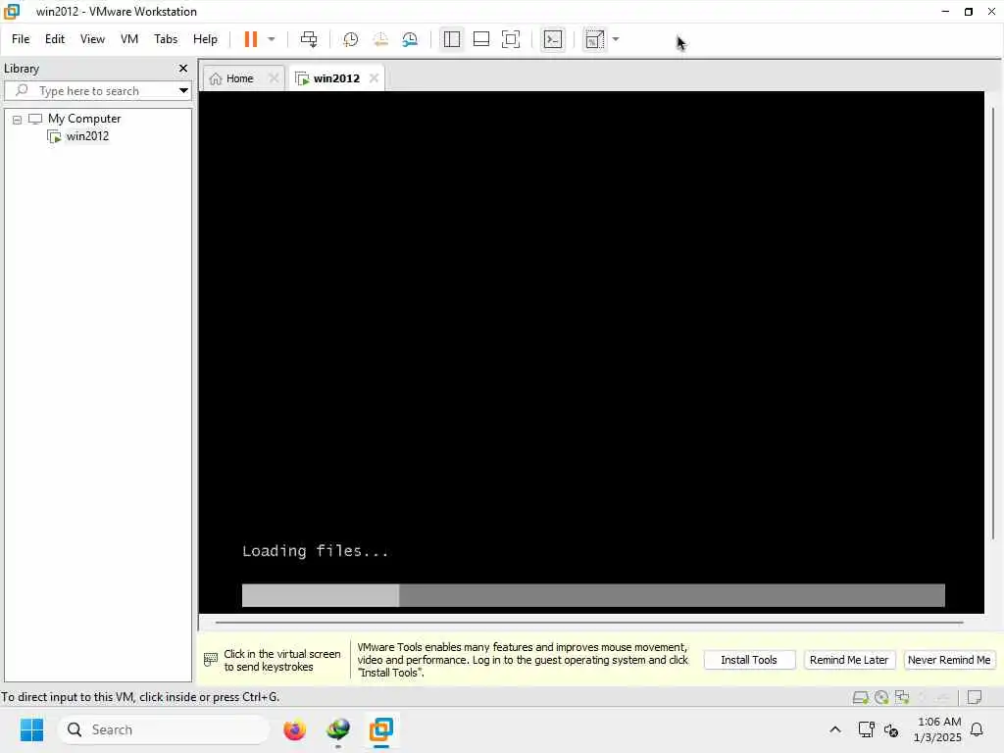
Task: Click the Install Tools button
Action: point(749,660)
